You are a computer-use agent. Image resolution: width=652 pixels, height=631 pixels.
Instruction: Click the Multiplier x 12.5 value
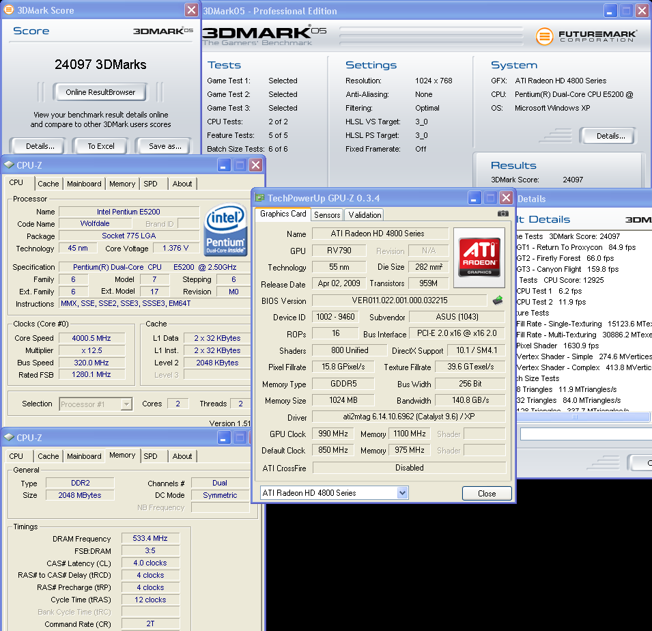click(x=91, y=350)
